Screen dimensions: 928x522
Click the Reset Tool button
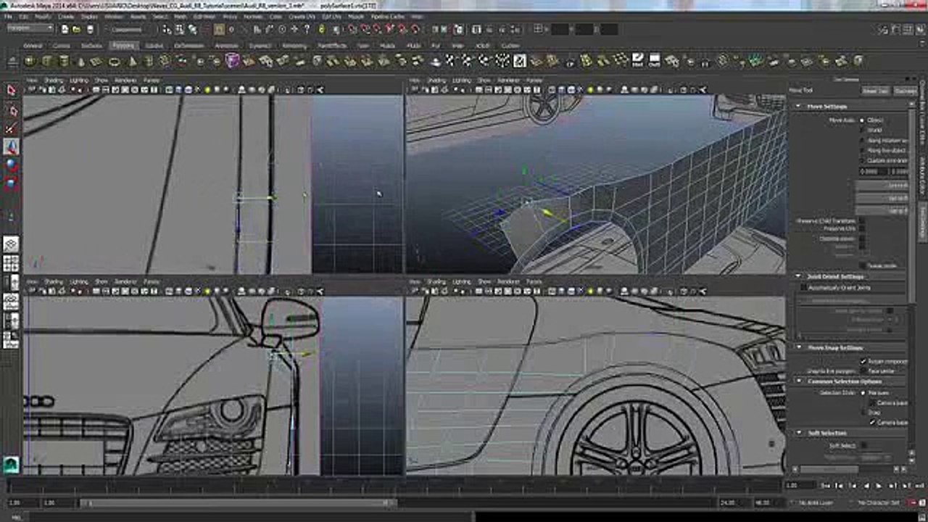[x=874, y=91]
